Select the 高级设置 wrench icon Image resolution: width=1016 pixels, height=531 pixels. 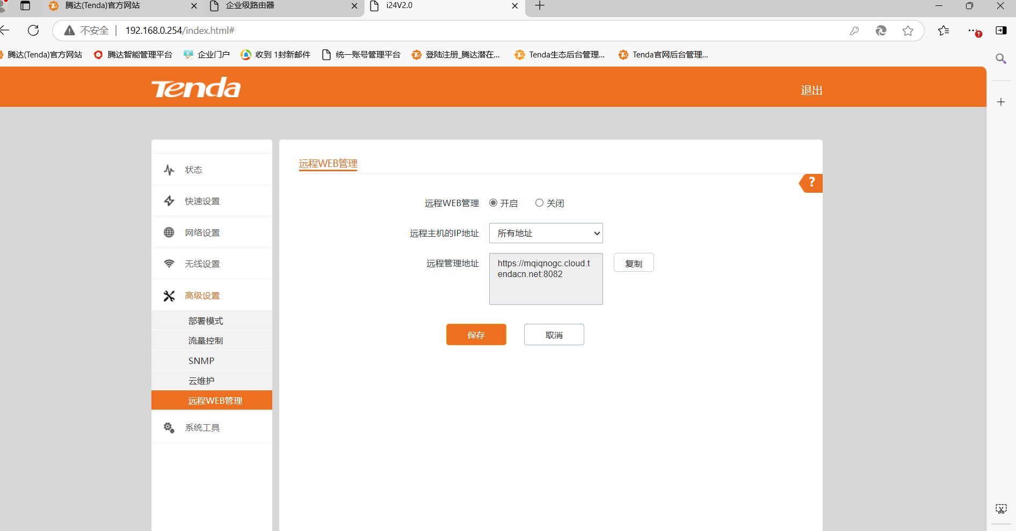169,295
